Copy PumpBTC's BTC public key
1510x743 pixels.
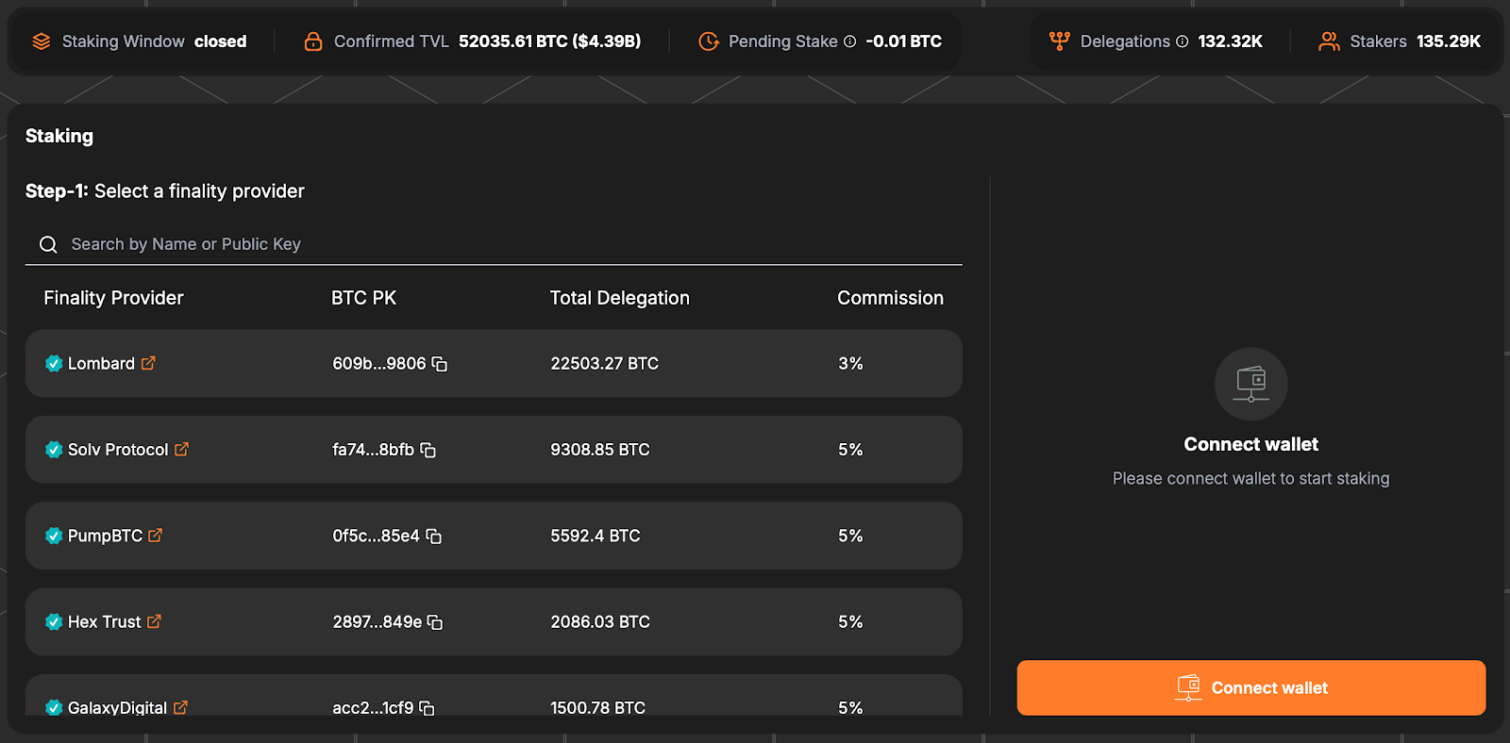433,536
